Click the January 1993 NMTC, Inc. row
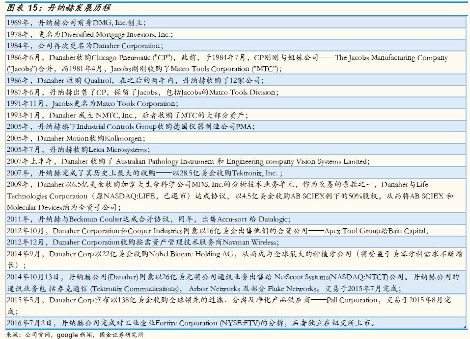 127,115
